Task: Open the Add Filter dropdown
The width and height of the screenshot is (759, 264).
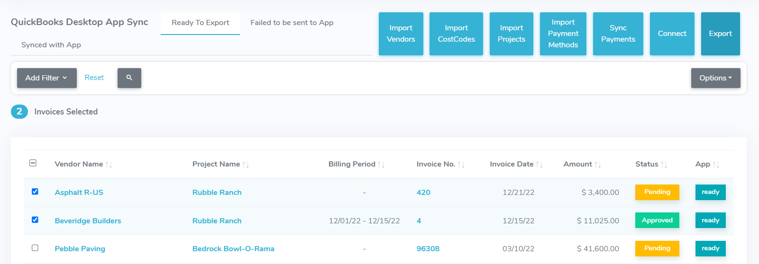Action: (x=46, y=78)
